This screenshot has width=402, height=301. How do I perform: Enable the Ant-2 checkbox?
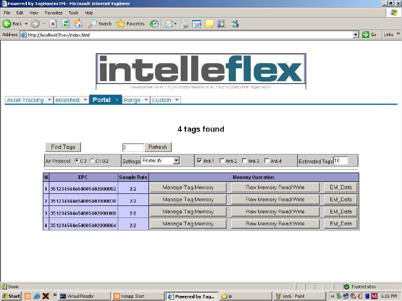pos(222,161)
